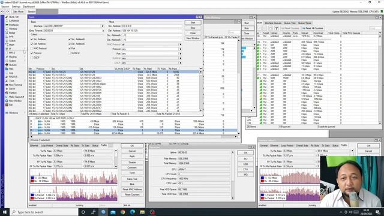Click the Safe Mode button
Screen dimensions: 384x216
point(18,11)
